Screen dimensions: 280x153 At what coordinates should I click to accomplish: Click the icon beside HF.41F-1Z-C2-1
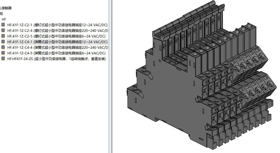coord(3,25)
